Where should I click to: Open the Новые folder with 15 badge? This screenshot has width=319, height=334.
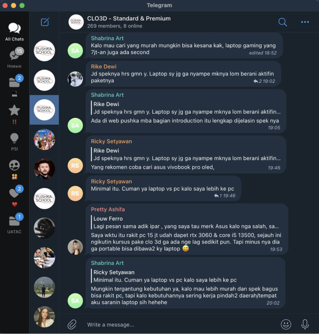point(14,57)
